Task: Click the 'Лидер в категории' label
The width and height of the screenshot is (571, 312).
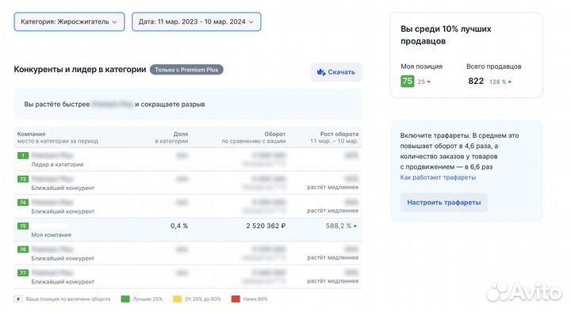Action: coord(57,165)
